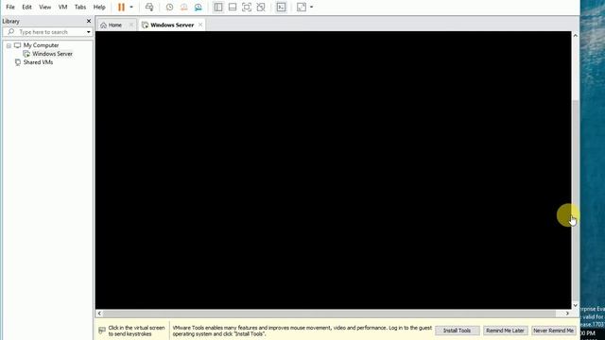Open the Edit menu
Screen dimensions: 605x340
26,7
